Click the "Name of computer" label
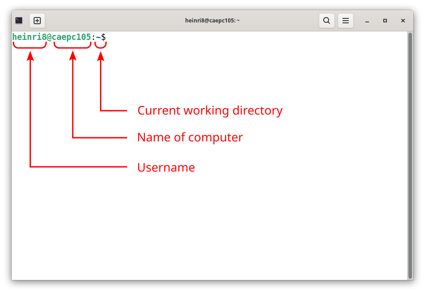 click(190, 137)
